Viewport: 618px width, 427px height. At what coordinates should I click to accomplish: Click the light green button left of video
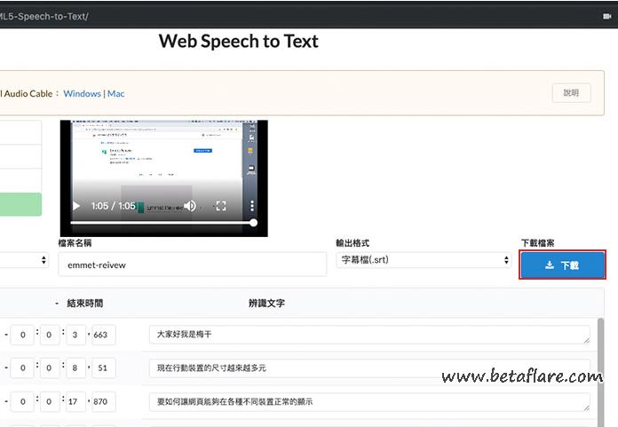20,204
